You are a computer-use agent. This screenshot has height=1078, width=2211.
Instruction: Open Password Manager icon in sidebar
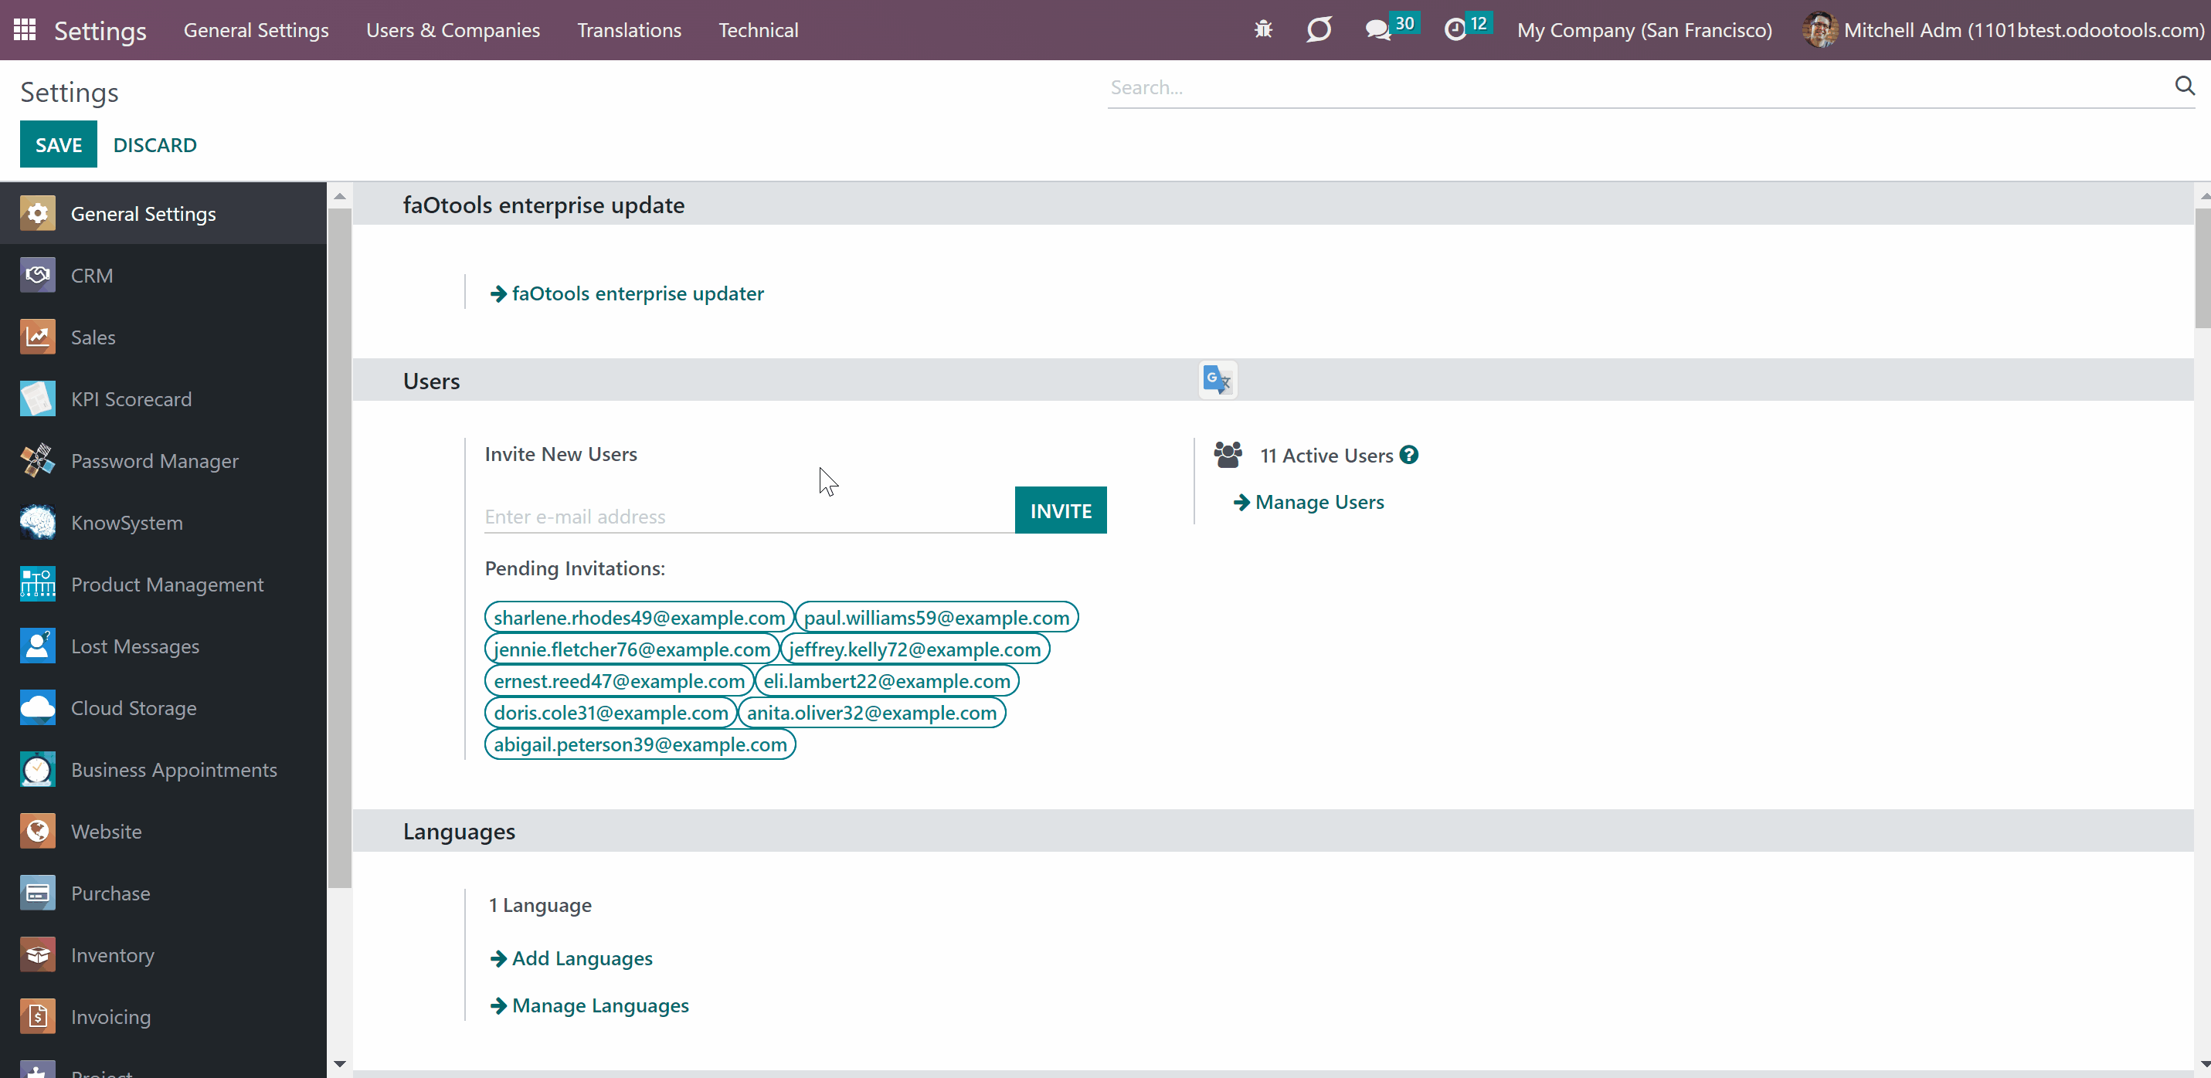[38, 460]
